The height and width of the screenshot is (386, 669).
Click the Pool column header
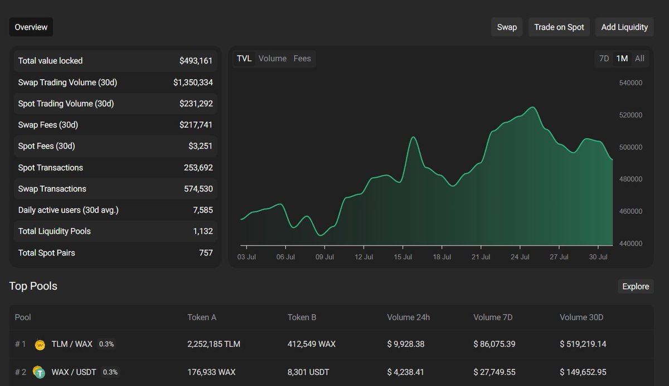[x=23, y=317]
